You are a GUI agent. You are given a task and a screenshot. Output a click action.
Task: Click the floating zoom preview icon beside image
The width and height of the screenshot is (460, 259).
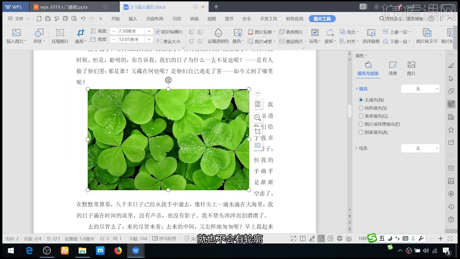257,118
